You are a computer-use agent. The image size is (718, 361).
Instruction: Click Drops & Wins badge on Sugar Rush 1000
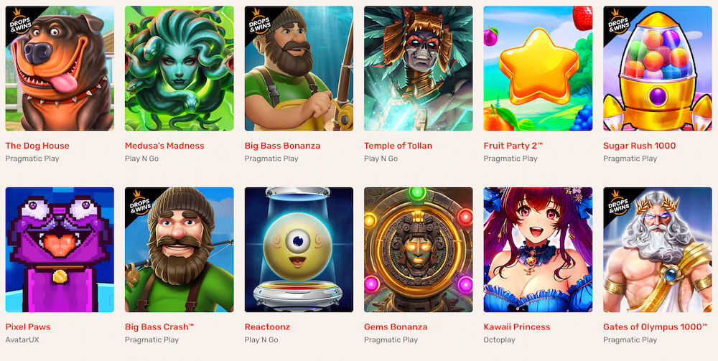click(616, 22)
